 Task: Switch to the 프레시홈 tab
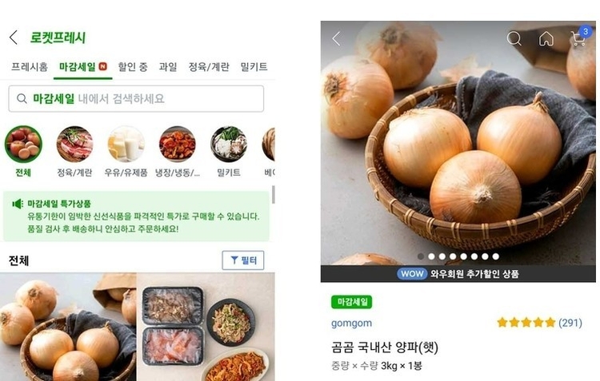coord(30,67)
